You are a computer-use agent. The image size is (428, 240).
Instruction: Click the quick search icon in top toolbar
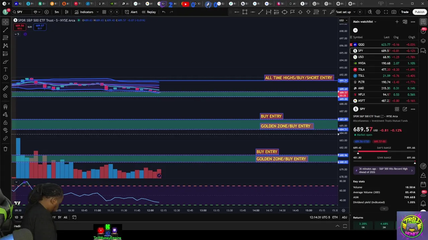370,12
